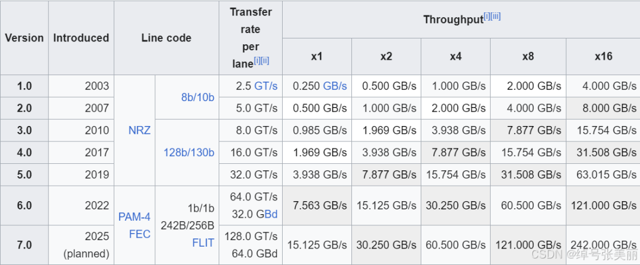Follow the PAM-4 link
Image resolution: width=640 pixels, height=265 pixels.
(x=134, y=217)
